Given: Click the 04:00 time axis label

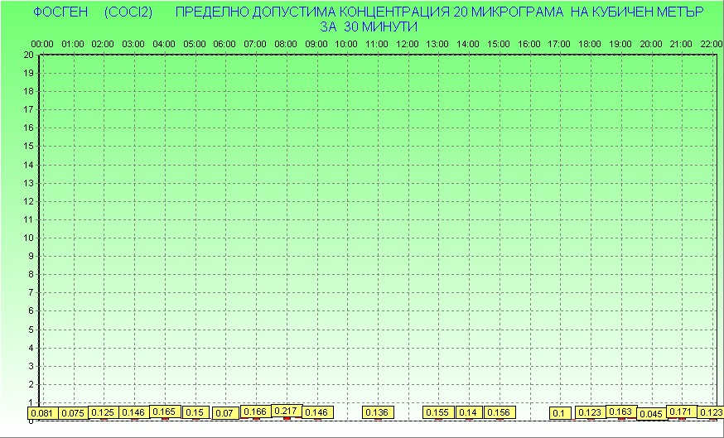Looking at the screenshot, I should point(164,44).
